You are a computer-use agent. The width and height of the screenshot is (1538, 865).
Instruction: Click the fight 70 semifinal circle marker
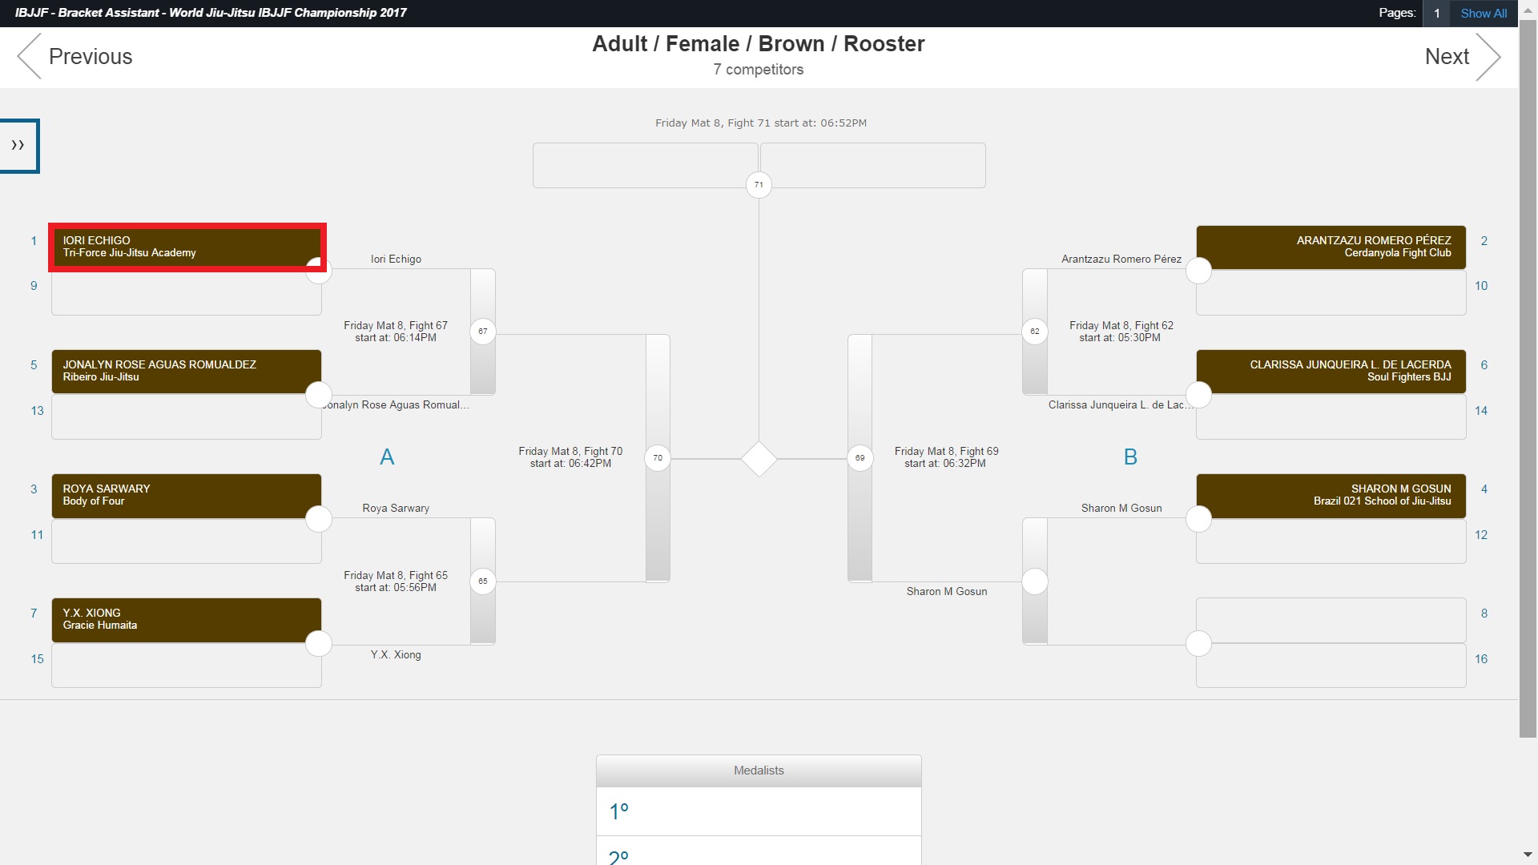pyautogui.click(x=658, y=458)
